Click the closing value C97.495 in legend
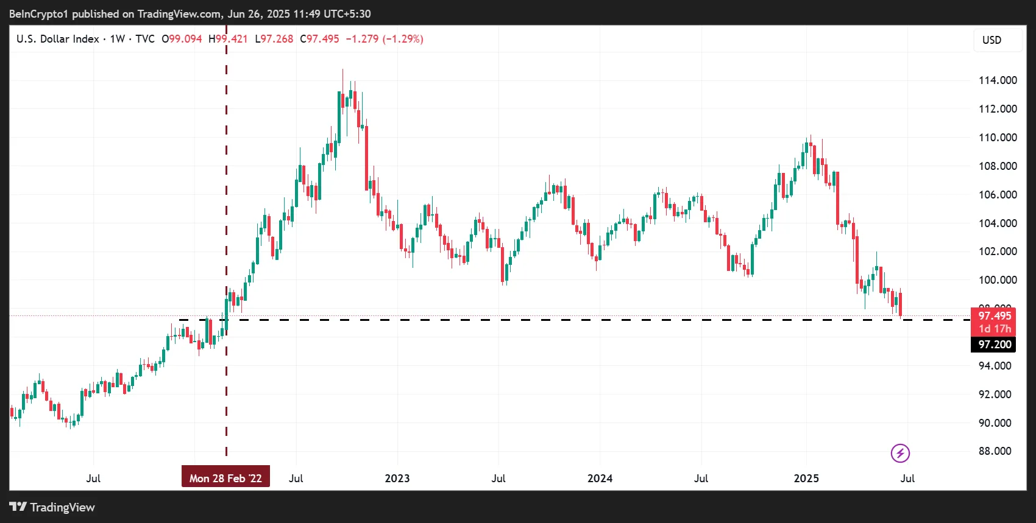 click(319, 39)
